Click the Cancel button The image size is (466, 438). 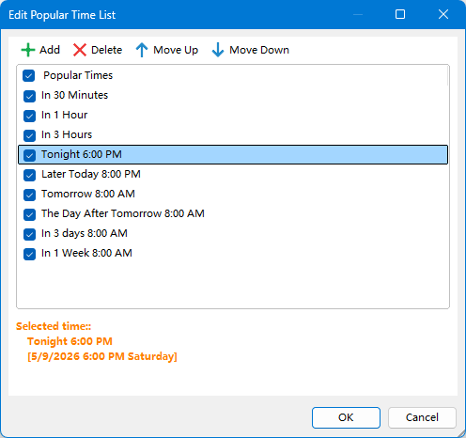[x=422, y=417]
